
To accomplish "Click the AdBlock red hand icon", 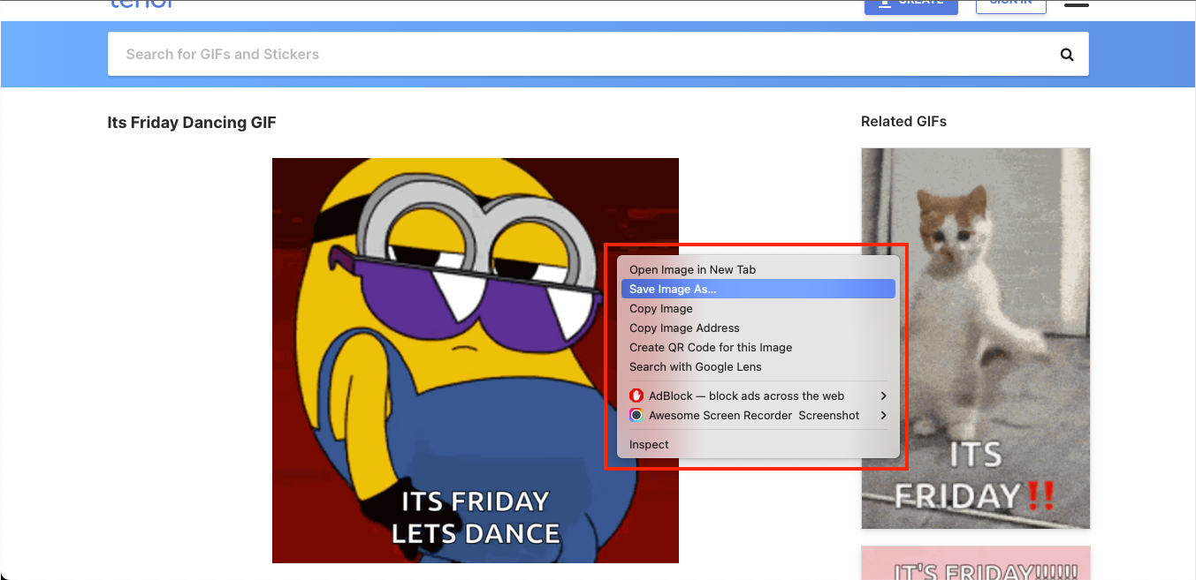I will (x=636, y=395).
